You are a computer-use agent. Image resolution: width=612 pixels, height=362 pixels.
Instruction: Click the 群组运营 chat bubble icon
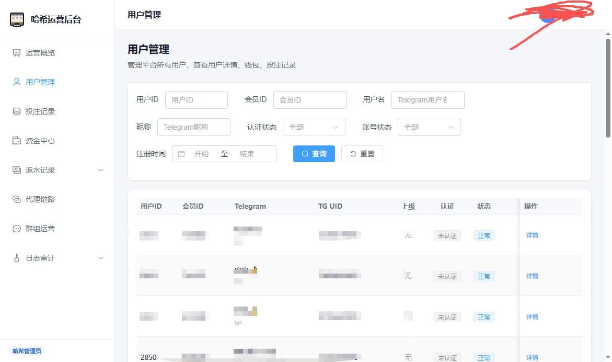[16, 229]
